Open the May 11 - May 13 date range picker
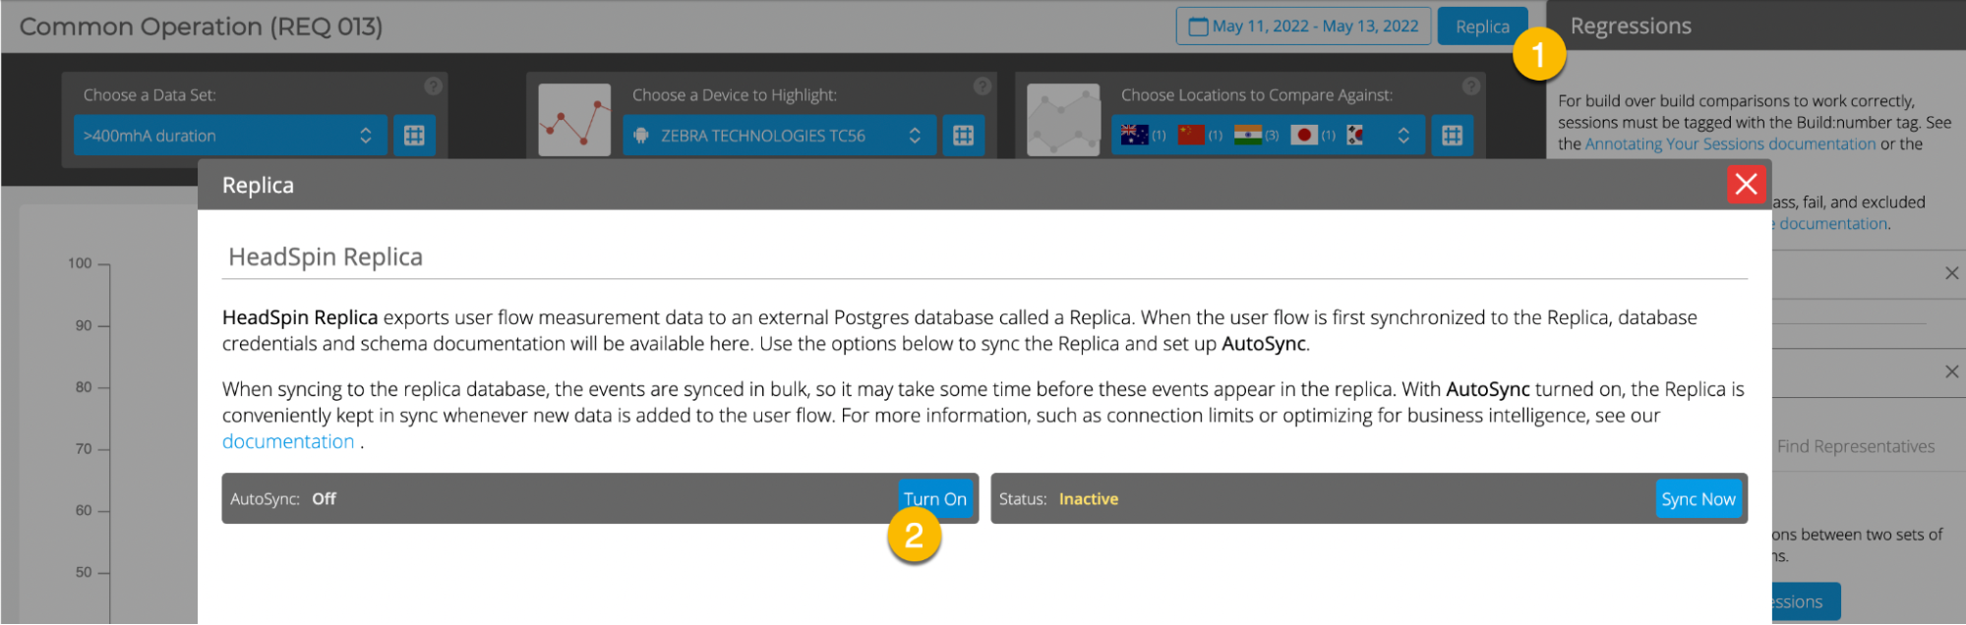 pyautogui.click(x=1303, y=27)
